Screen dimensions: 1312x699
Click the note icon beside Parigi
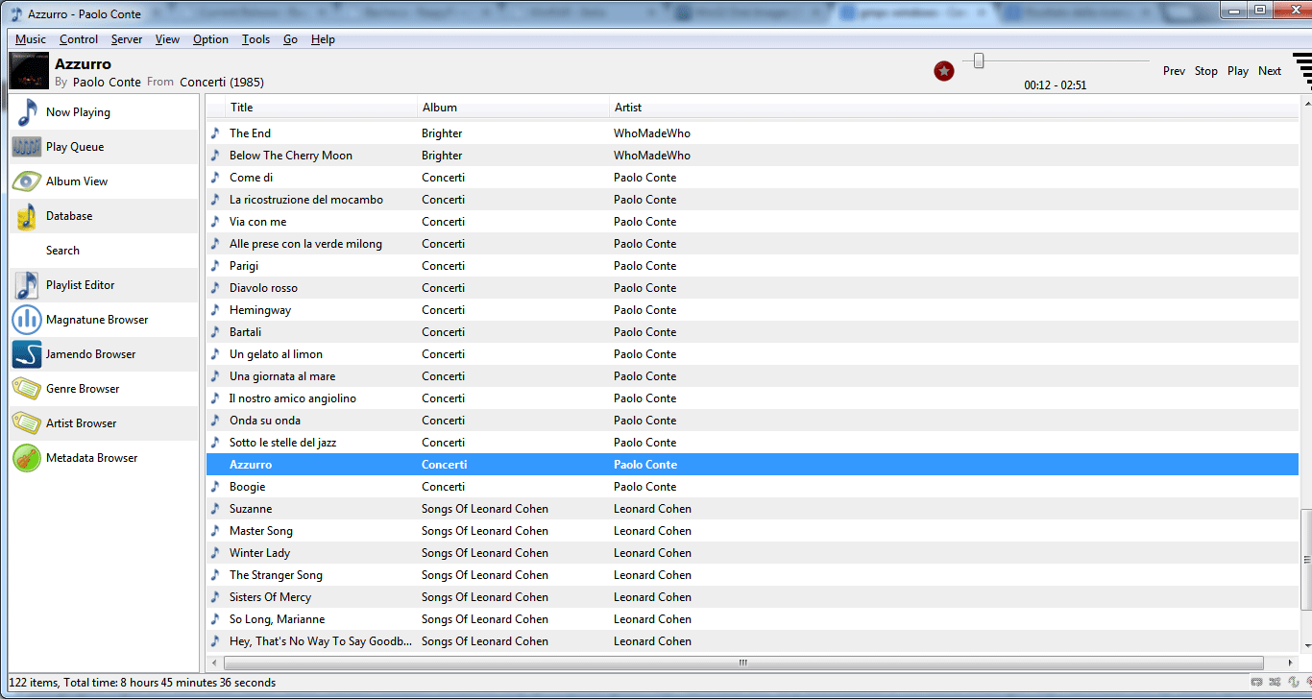(x=216, y=266)
